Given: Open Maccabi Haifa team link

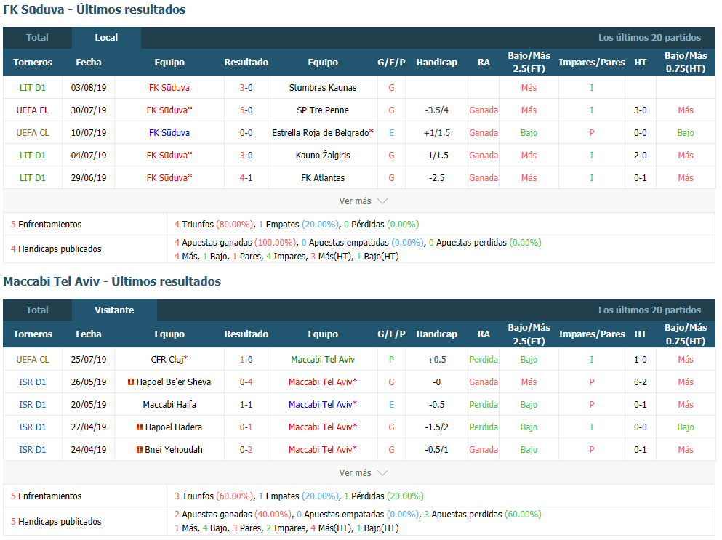Looking at the screenshot, I should pos(169,405).
